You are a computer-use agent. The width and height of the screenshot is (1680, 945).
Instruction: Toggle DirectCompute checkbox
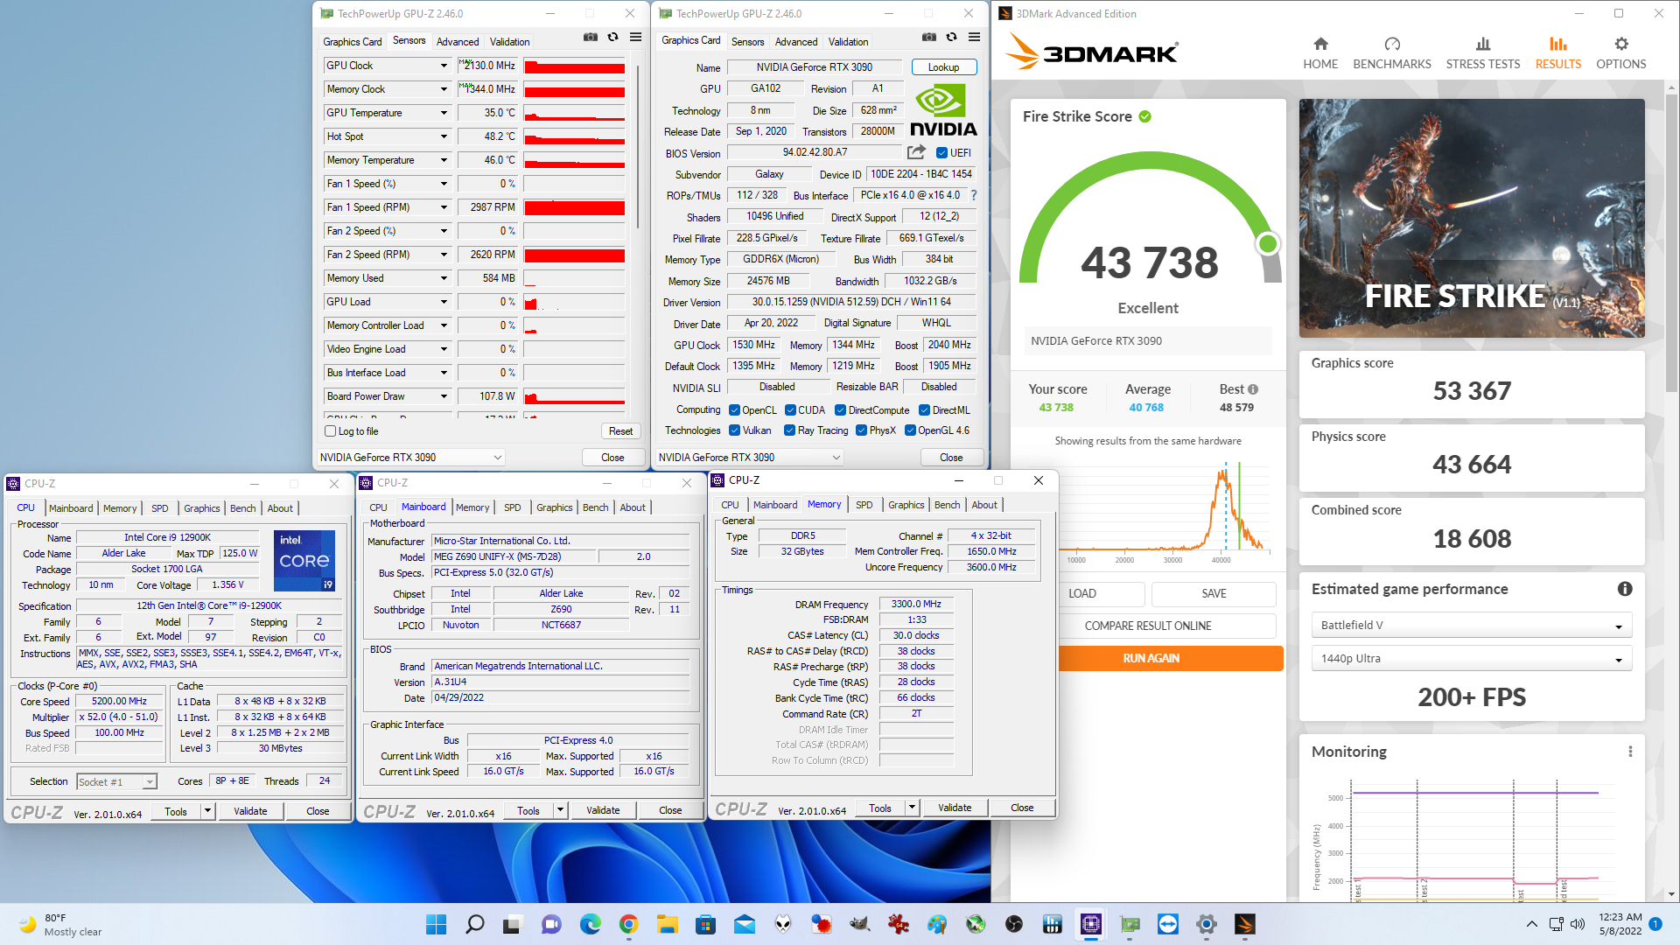pos(841,410)
